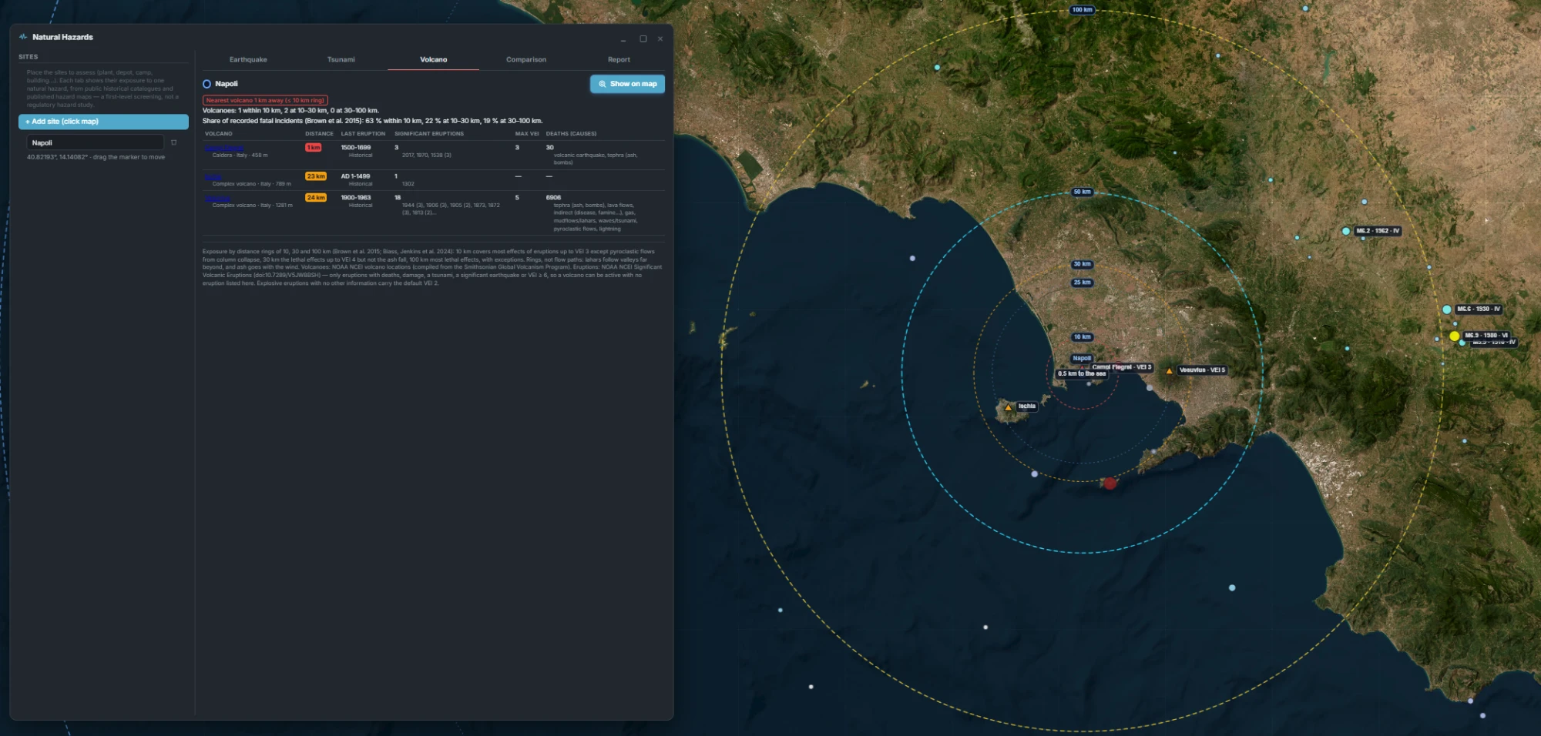This screenshot has width=1541, height=736.
Task: Click the cyan M6.6 1930 earthquake dot
Action: coord(1447,309)
